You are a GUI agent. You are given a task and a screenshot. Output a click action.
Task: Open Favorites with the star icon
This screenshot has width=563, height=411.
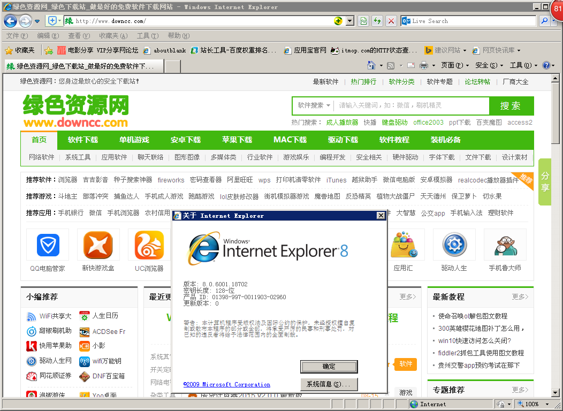coord(19,50)
